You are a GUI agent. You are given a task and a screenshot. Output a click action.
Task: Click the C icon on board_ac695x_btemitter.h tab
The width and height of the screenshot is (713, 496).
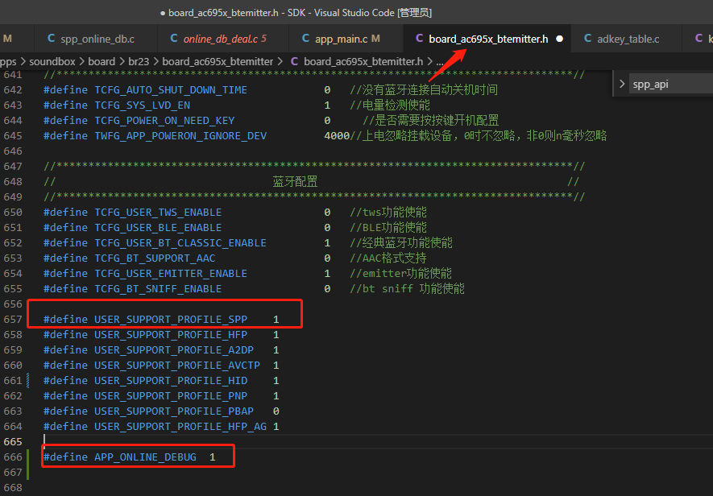(x=419, y=39)
